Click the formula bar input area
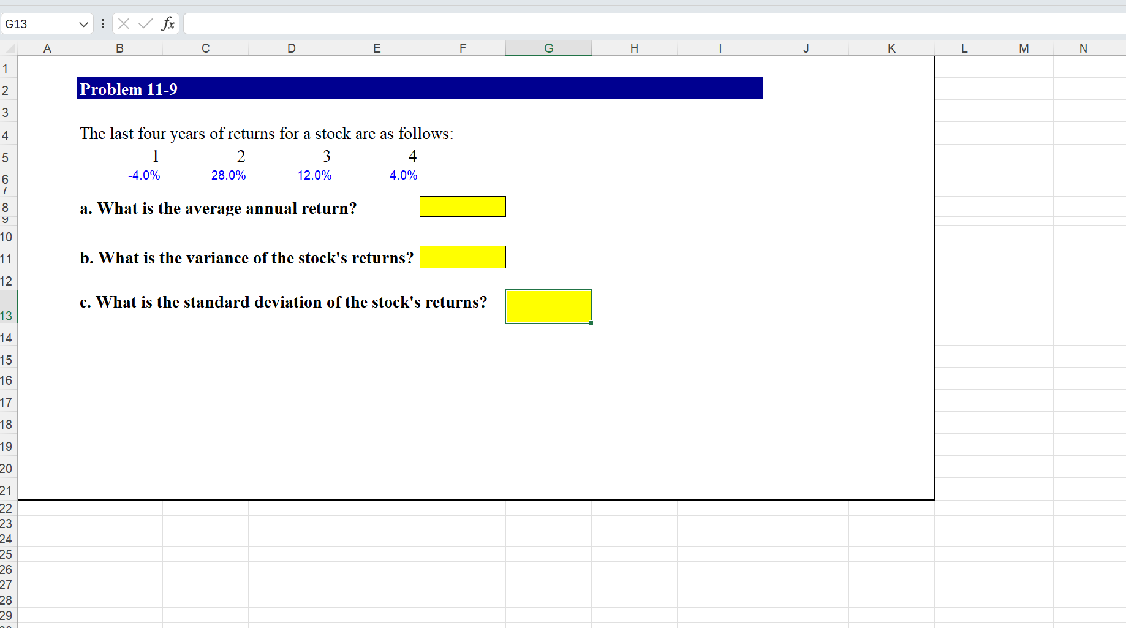Image resolution: width=1126 pixels, height=628 pixels. pyautogui.click(x=654, y=24)
